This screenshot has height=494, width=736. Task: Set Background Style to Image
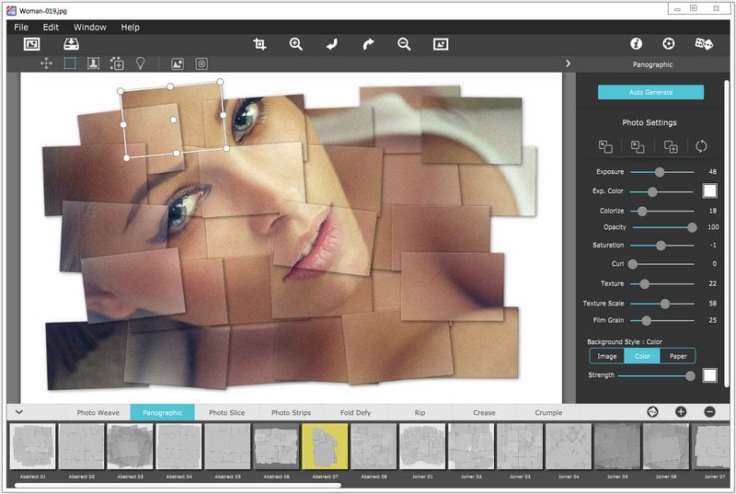pyautogui.click(x=606, y=356)
